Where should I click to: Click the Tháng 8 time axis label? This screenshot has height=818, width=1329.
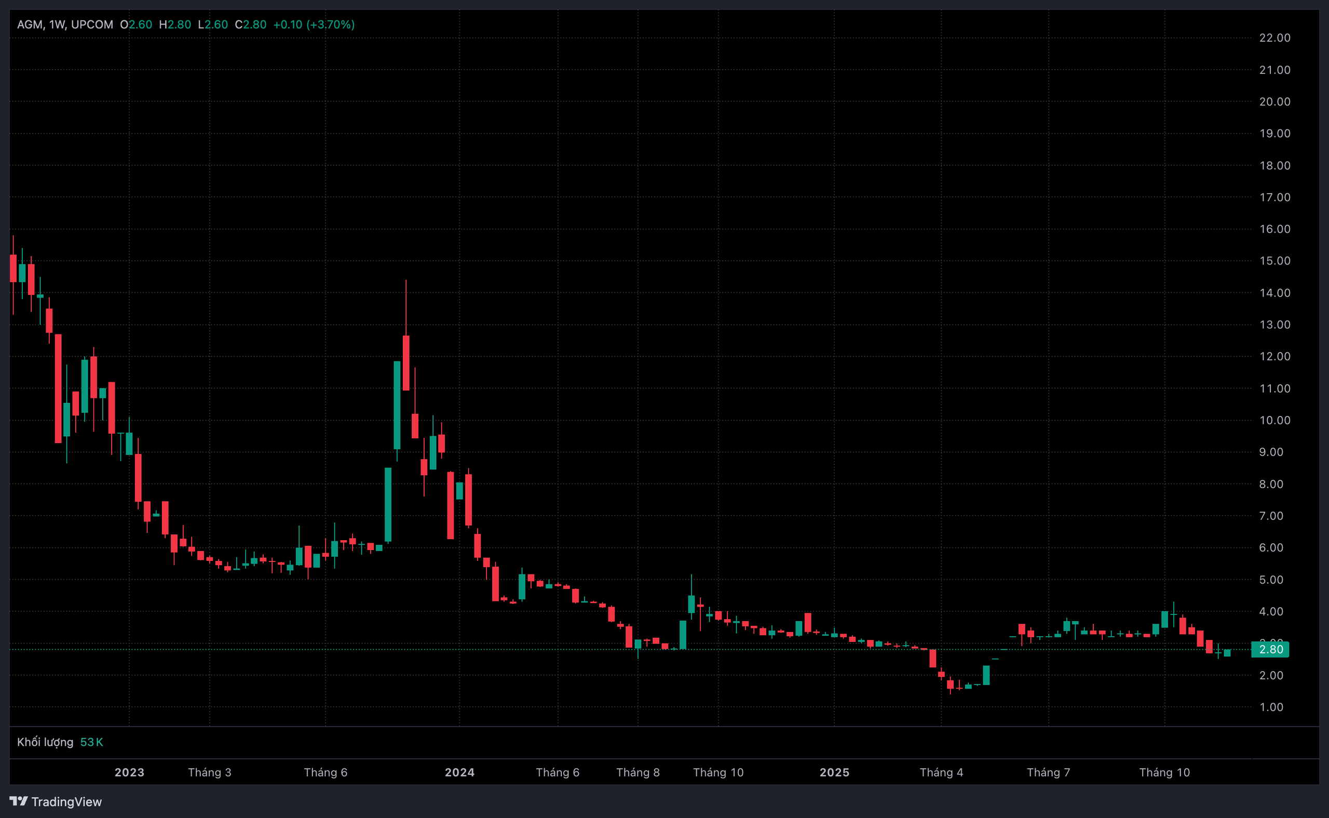638,772
